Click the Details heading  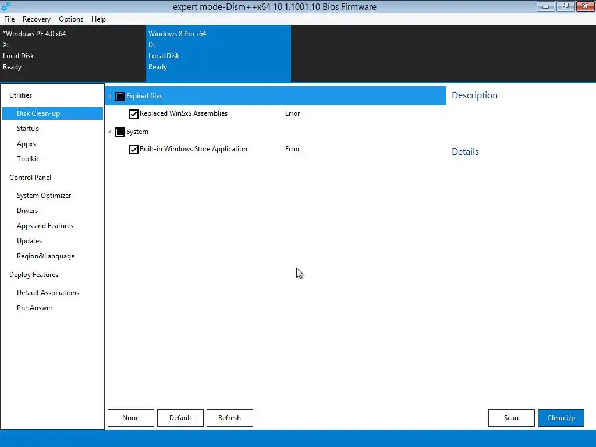(465, 152)
